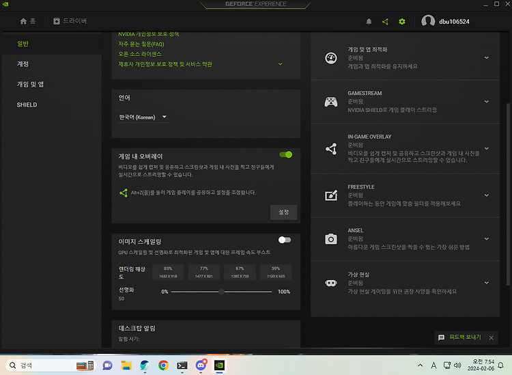This screenshot has height=375, width=512.
Task: Expand partner privacy policy chevron
Action: pos(280,64)
